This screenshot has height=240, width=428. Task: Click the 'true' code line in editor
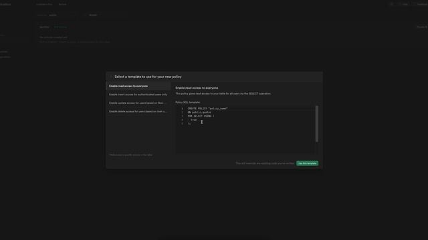(193, 120)
